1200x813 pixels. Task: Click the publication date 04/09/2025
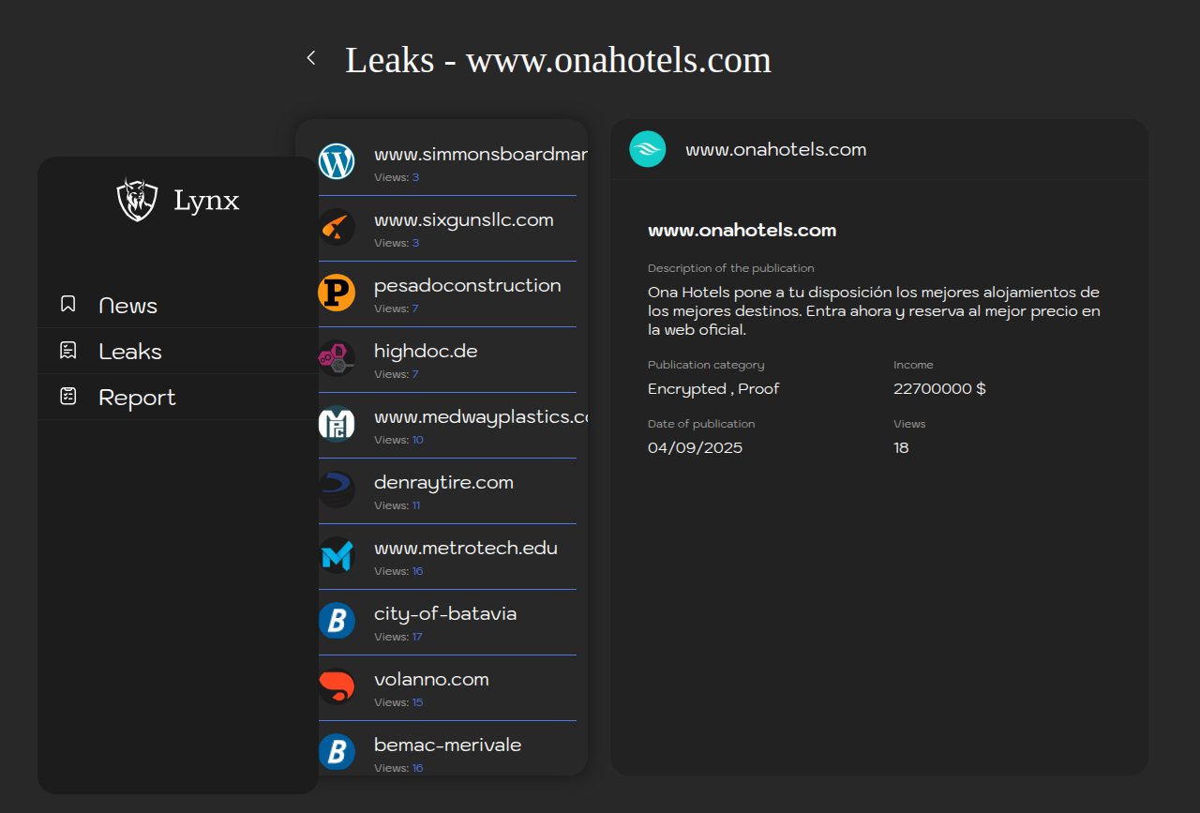(695, 447)
